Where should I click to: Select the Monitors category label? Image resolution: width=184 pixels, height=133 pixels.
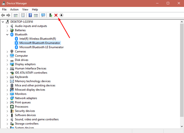click(x=21, y=94)
